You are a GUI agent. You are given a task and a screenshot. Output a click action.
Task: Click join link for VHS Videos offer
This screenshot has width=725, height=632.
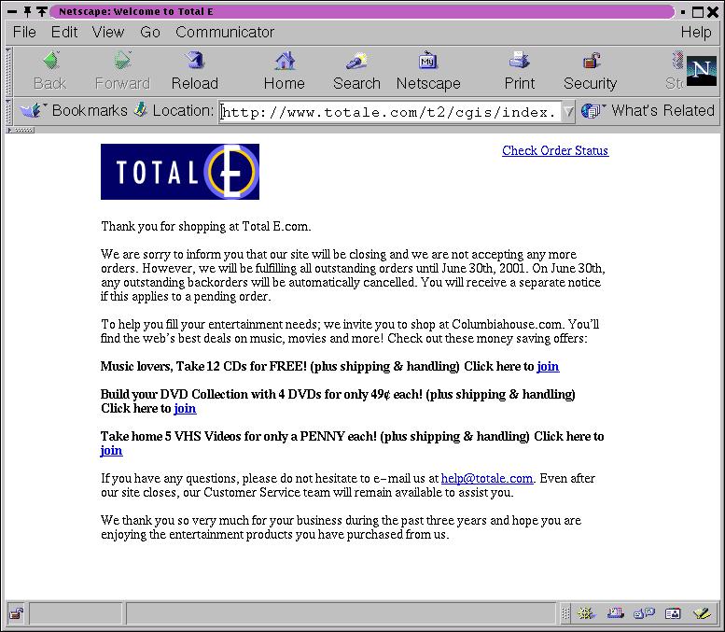tap(111, 451)
